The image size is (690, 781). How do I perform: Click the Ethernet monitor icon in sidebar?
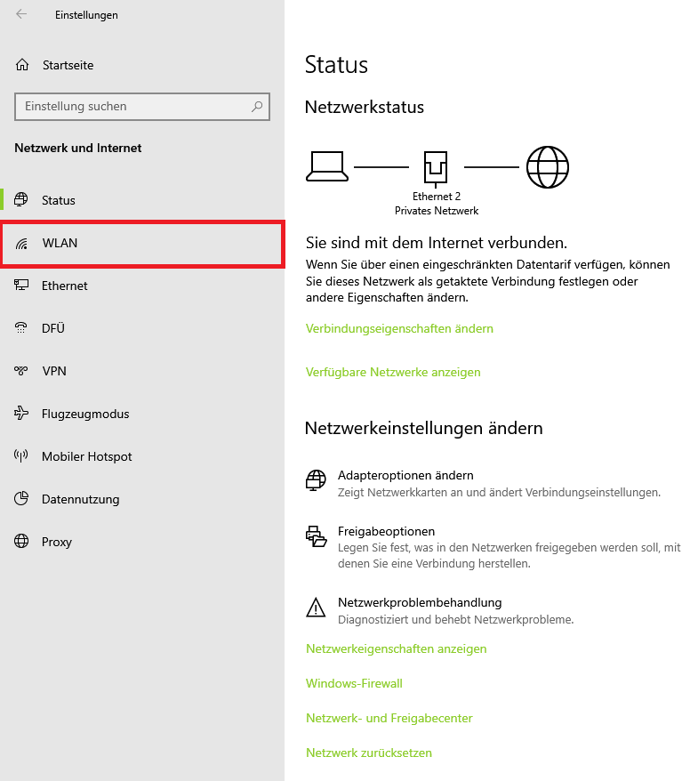pyautogui.click(x=22, y=286)
